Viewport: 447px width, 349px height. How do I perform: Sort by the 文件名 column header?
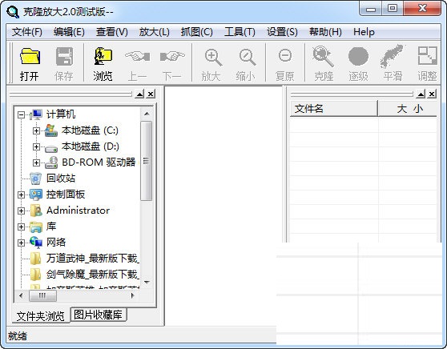coord(333,109)
